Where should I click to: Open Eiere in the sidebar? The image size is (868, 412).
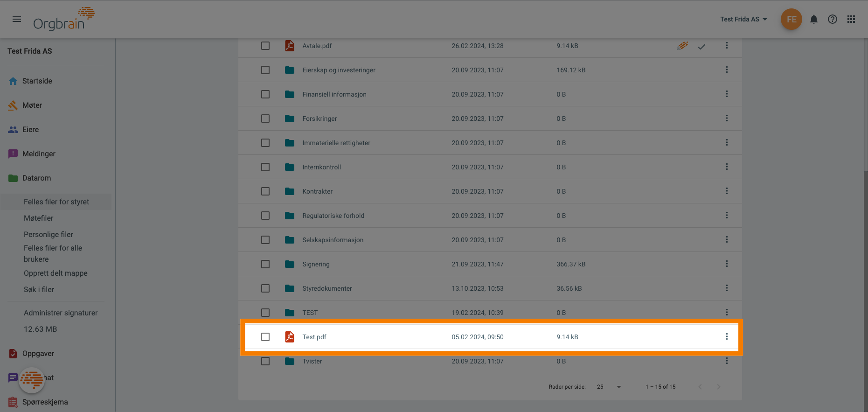[x=31, y=129]
